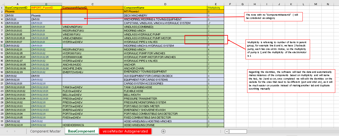The image size is (339, 140).
Task: Select the HOSE HANDLING CRANE cell
Action: click(x=165, y=125)
